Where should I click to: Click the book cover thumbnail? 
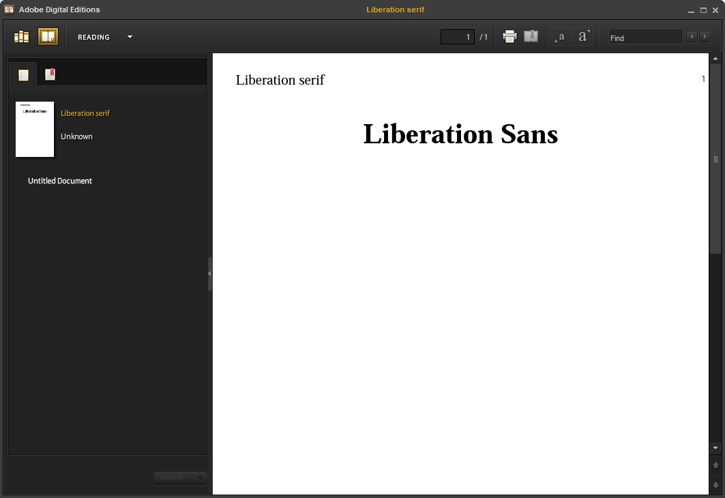35,130
